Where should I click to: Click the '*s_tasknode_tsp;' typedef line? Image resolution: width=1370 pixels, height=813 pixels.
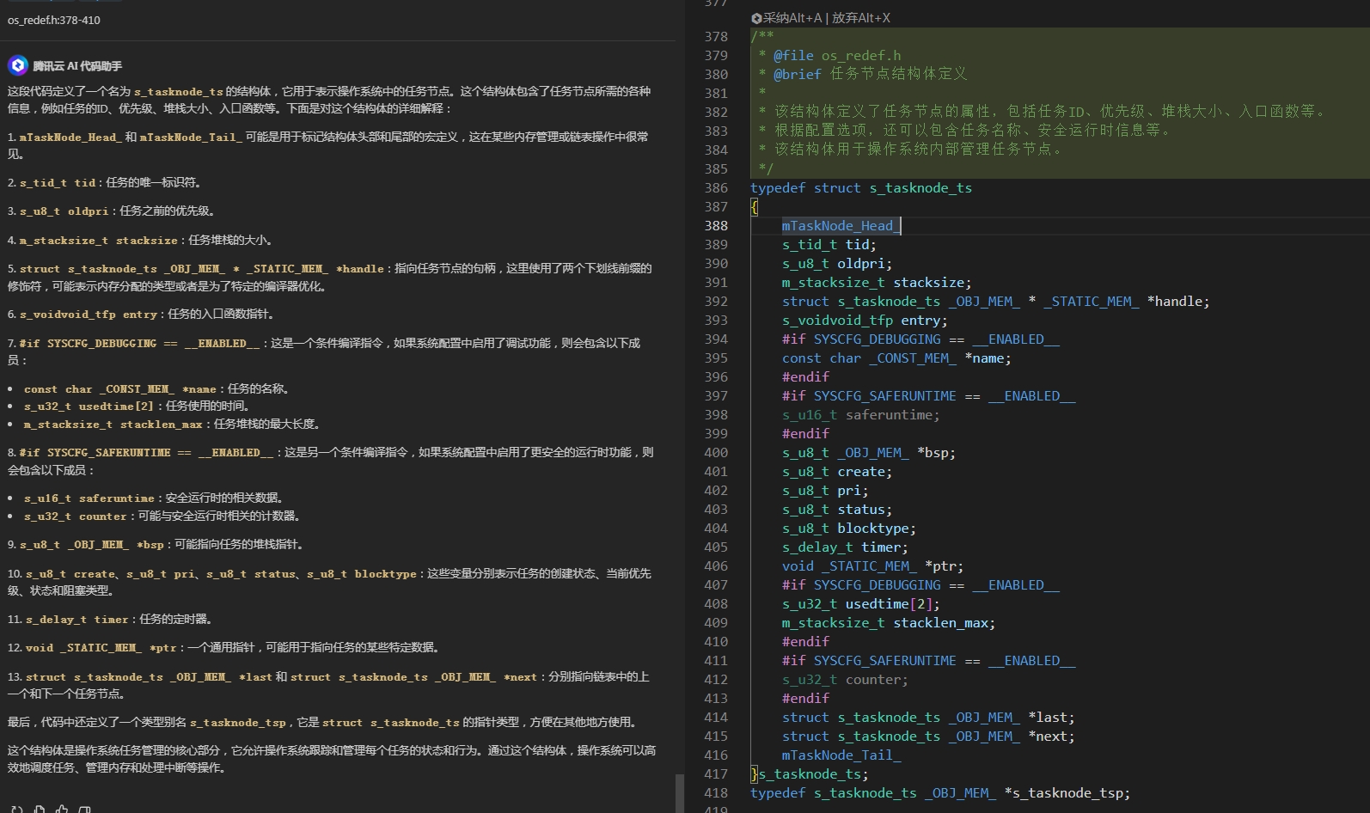tap(940, 793)
